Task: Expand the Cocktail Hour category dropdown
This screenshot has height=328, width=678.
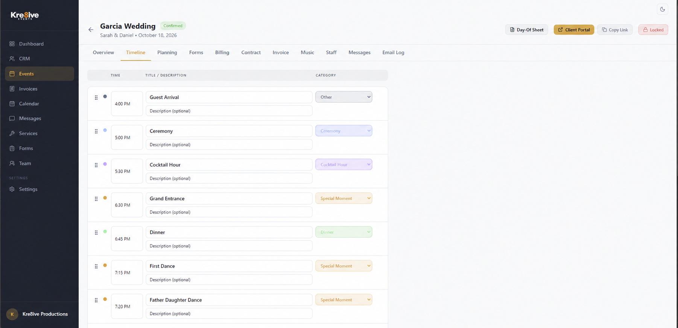Action: tap(344, 164)
